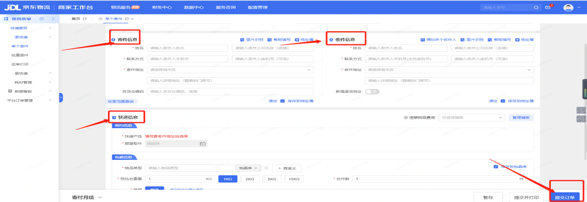Click the 管理模板 button
Screen dimensions: 587x202
[x=521, y=117]
